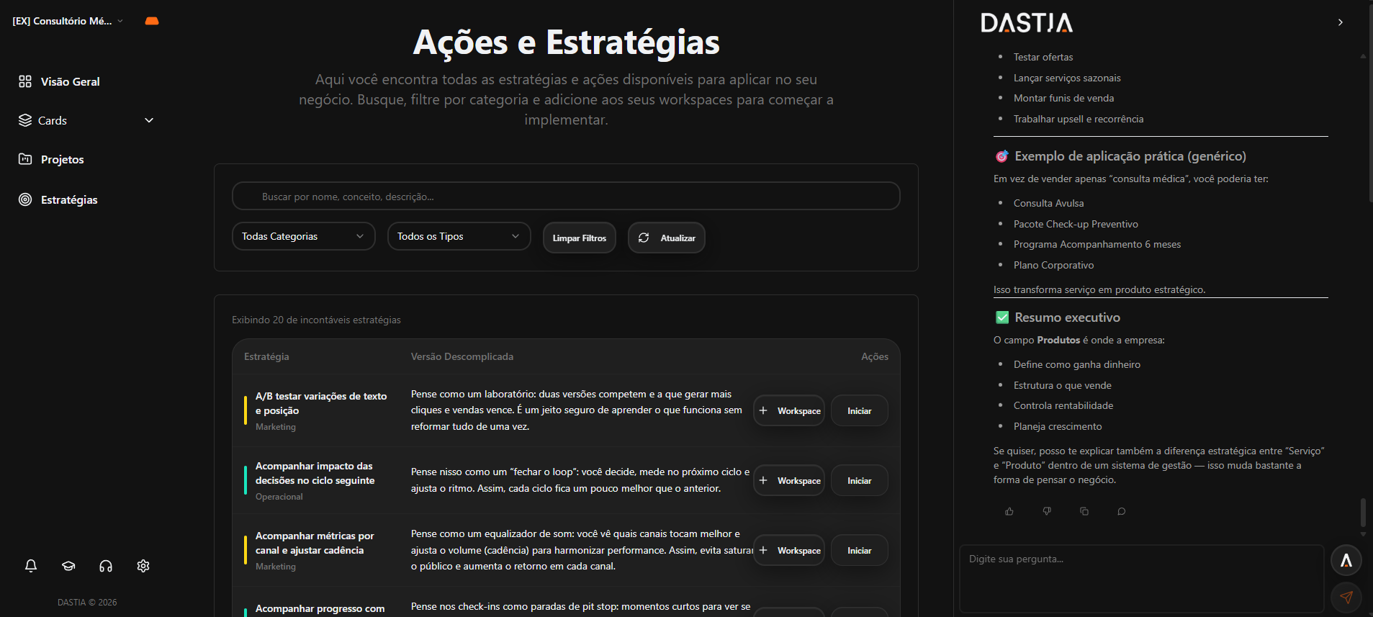The image size is (1373, 617).
Task: Start the Acompanhar impacto das decisões strategy
Action: 859,480
